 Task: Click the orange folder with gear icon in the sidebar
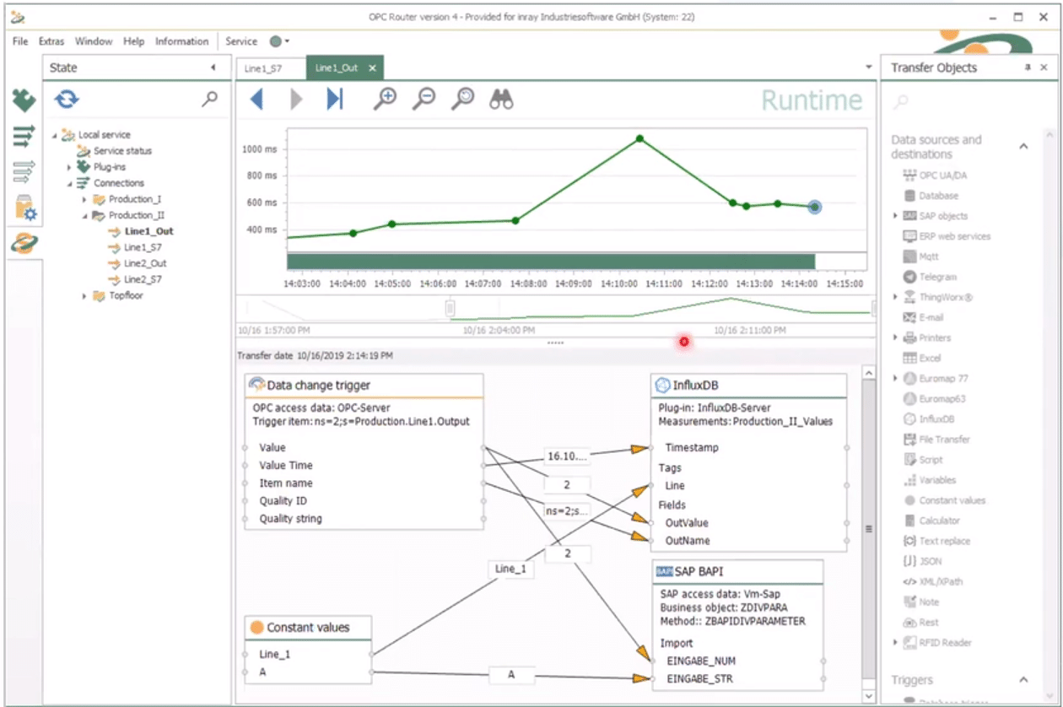point(24,205)
